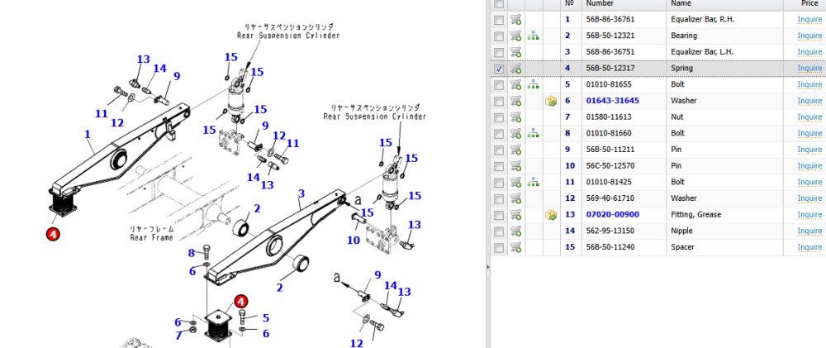Select part number 56B-50-12317
Viewport: 826px width, 348px height.
(x=610, y=69)
